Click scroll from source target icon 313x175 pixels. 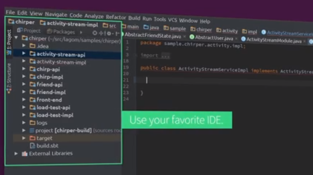pyautogui.click(x=95, y=33)
